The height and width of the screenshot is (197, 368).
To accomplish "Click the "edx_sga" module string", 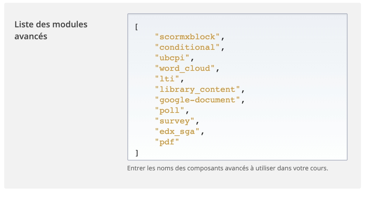I will tap(177, 131).
